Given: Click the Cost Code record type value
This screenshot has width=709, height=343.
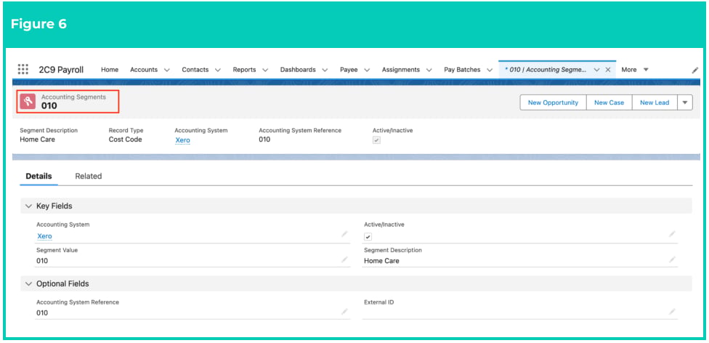Looking at the screenshot, I should coord(125,140).
